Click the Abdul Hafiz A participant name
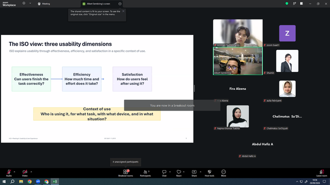330x185 pixels. click(262, 144)
